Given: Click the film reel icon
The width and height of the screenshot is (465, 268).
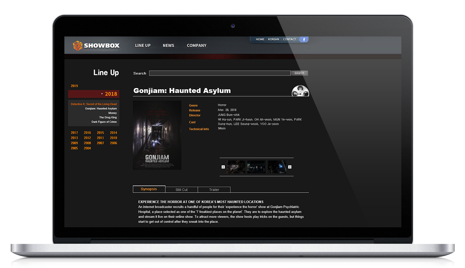Looking at the screenshot, I should tap(300, 91).
